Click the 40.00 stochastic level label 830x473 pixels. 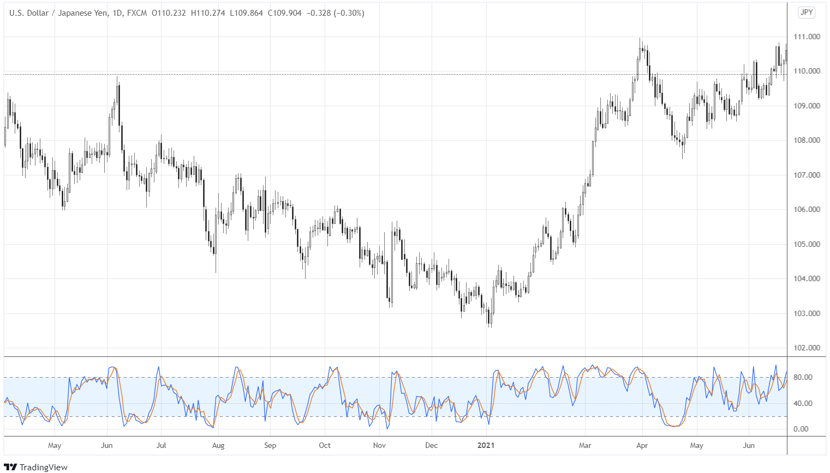[x=802, y=403]
